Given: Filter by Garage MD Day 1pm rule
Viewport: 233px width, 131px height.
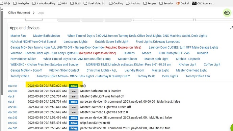Looking at the screenshot, I should pos(76,47).
